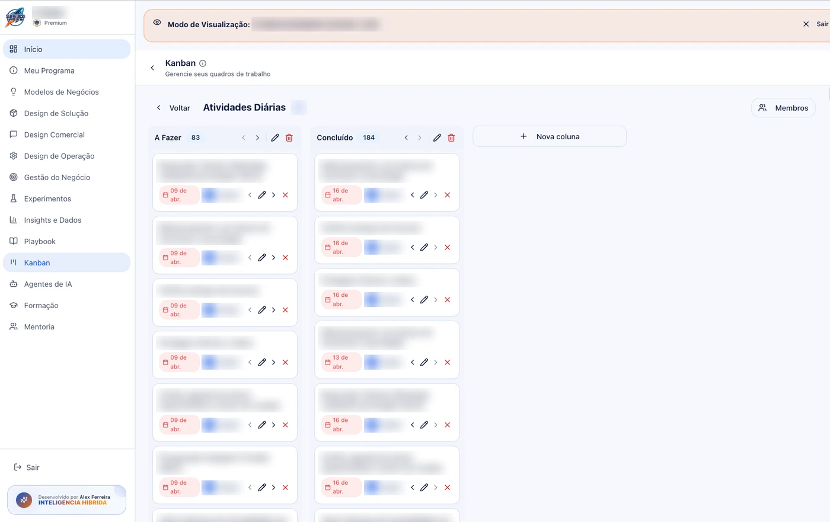This screenshot has height=522, width=830.
Task: Click the app logo in the sidebar header
Action: [x=15, y=17]
